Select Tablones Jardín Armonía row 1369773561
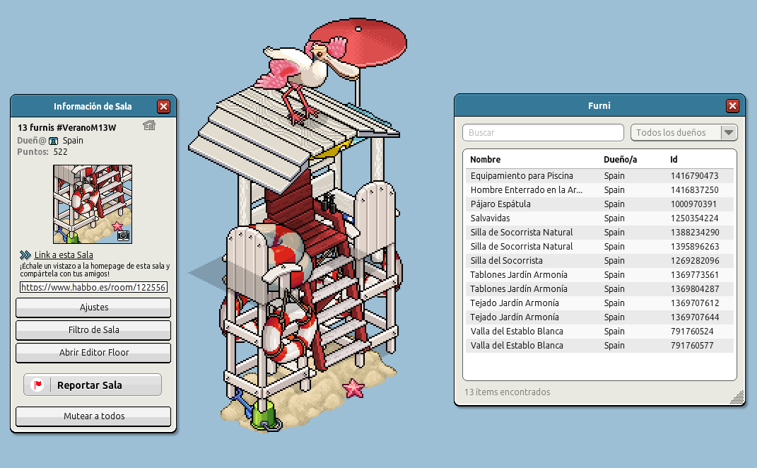 pos(599,275)
